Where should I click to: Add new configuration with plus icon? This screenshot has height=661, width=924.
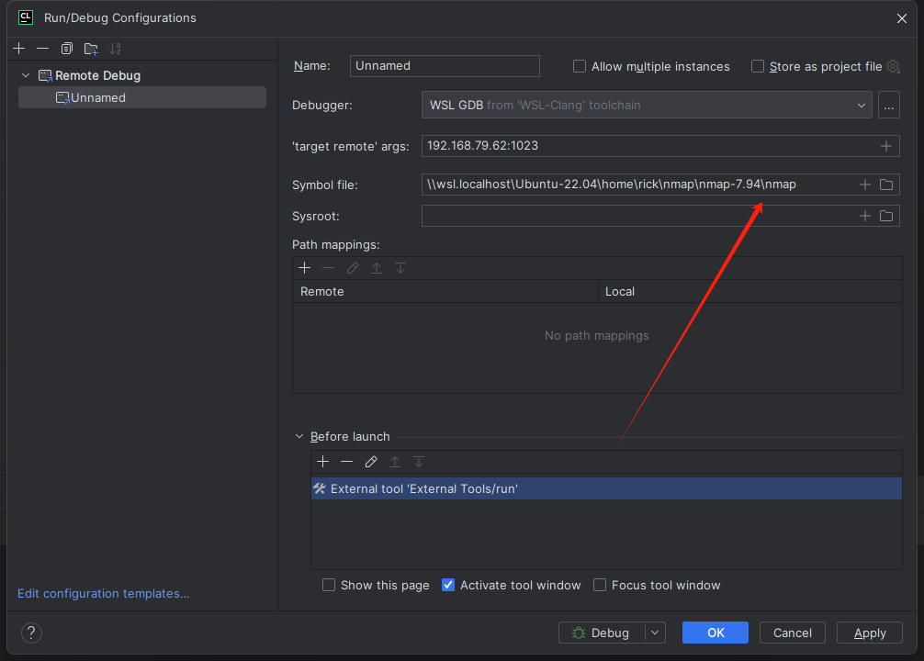[x=19, y=49]
